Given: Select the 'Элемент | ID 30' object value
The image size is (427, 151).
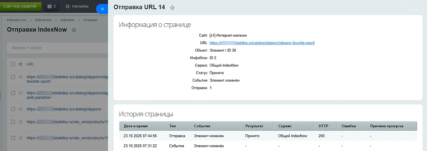Looking at the screenshot, I should [x=223, y=50].
